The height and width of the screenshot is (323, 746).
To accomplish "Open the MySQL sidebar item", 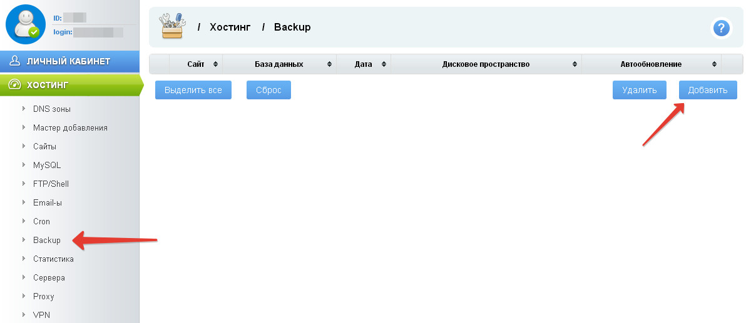I will (47, 165).
